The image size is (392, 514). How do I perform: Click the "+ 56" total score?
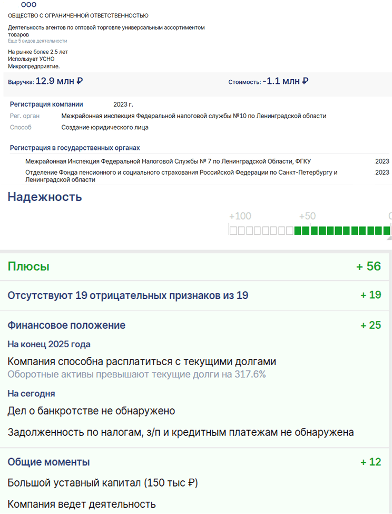coord(368,266)
